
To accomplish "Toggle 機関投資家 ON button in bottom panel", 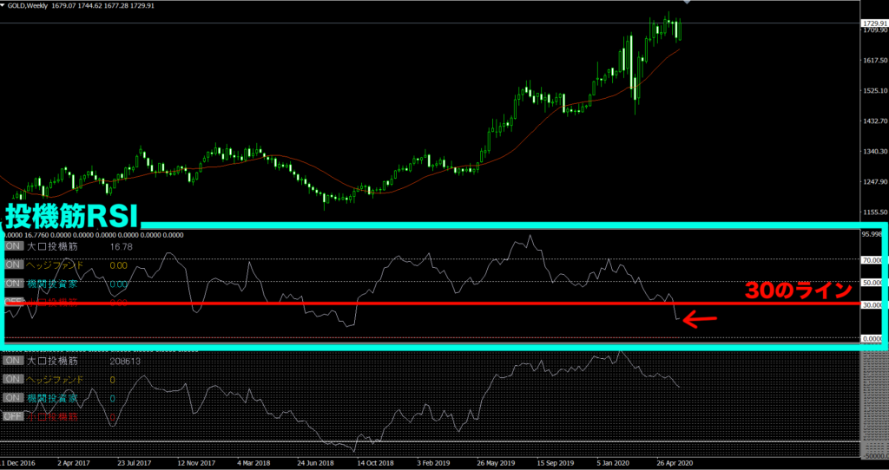I will point(14,398).
